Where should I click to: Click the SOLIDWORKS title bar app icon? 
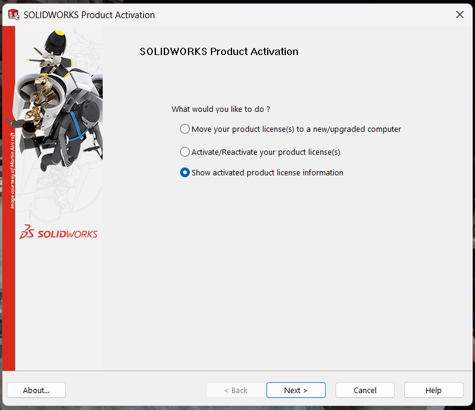tap(14, 15)
